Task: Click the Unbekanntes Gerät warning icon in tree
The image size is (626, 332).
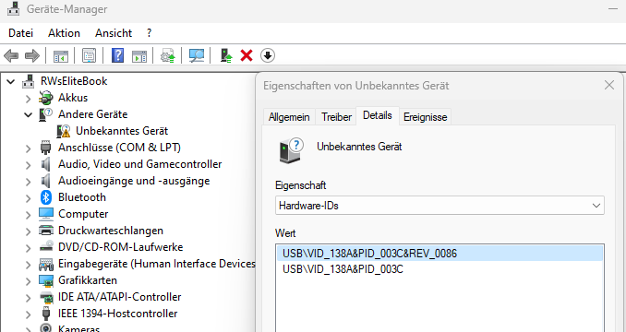Action: point(64,131)
